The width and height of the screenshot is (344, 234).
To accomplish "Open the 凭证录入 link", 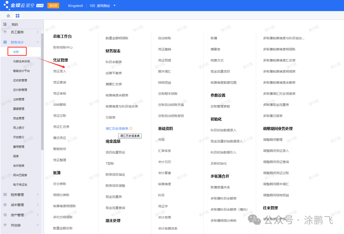I will (60, 71).
